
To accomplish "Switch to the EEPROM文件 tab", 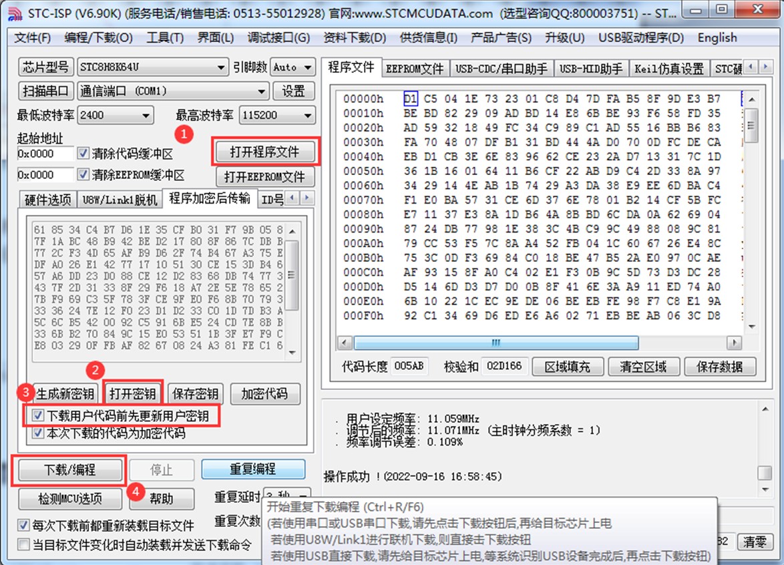I will tap(415, 69).
